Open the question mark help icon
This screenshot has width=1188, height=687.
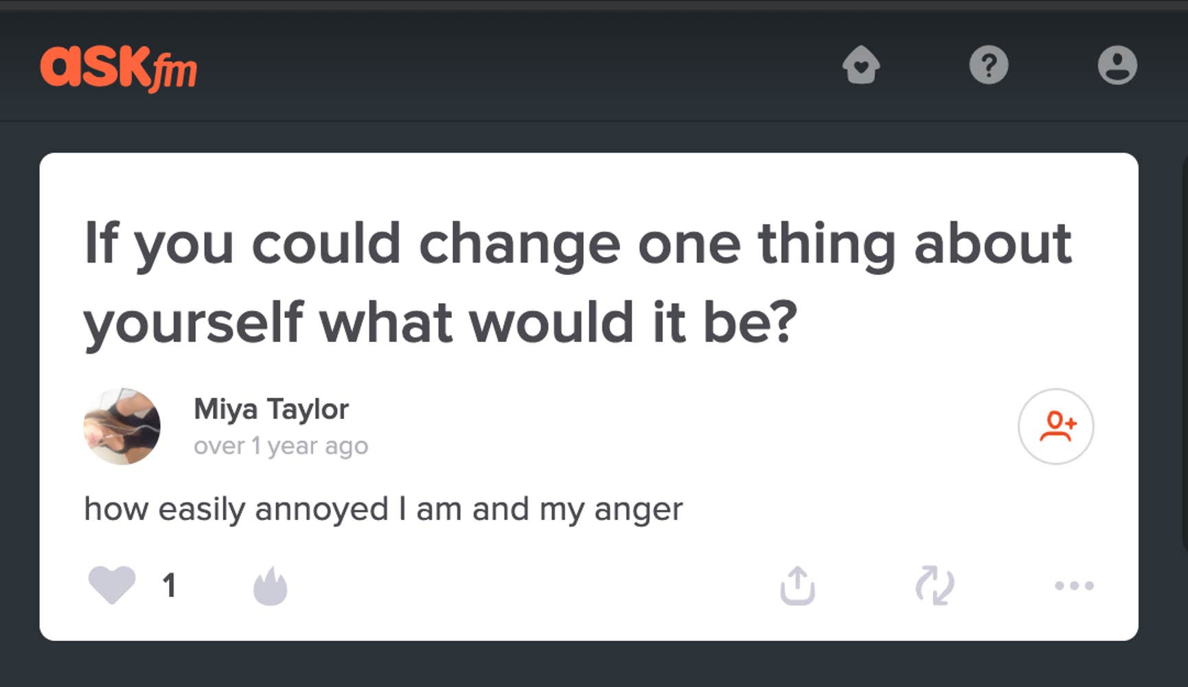pyautogui.click(x=989, y=65)
